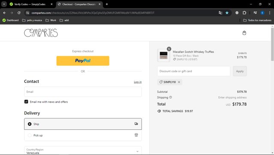Screen dimensions: 274x155
Task: Open the Work bookmark folder
Action: coord(51,20)
